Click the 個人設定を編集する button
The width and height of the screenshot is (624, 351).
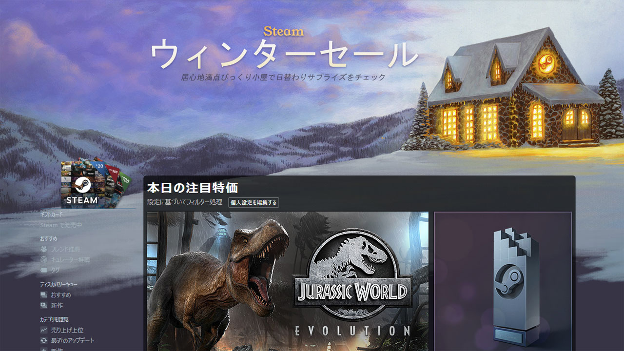[x=253, y=202]
